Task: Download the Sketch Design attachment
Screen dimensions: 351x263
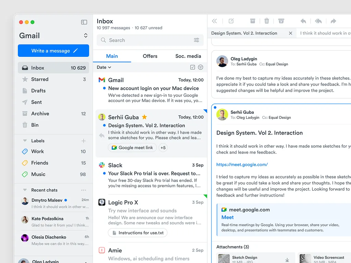Action: [x=287, y=260]
